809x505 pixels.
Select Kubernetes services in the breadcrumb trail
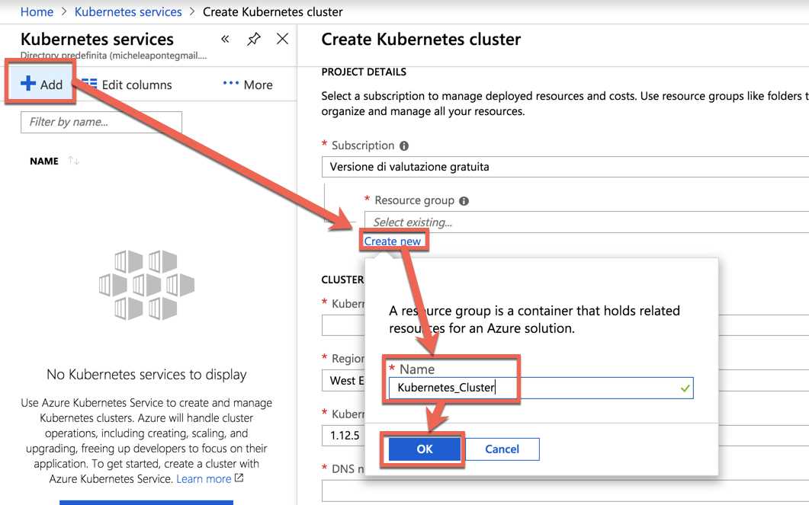click(x=127, y=11)
